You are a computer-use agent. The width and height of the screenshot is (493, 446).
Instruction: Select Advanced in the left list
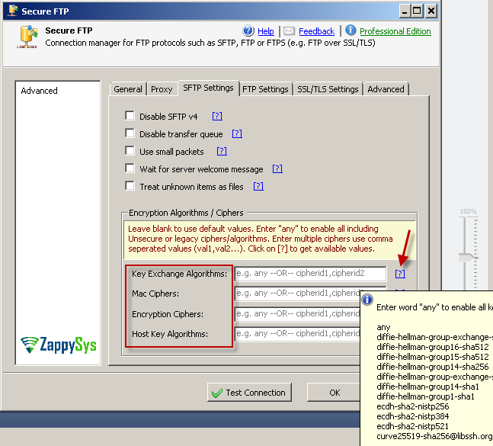[40, 91]
